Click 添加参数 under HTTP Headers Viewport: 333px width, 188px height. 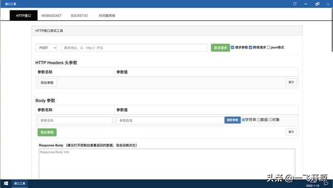click(x=47, y=83)
